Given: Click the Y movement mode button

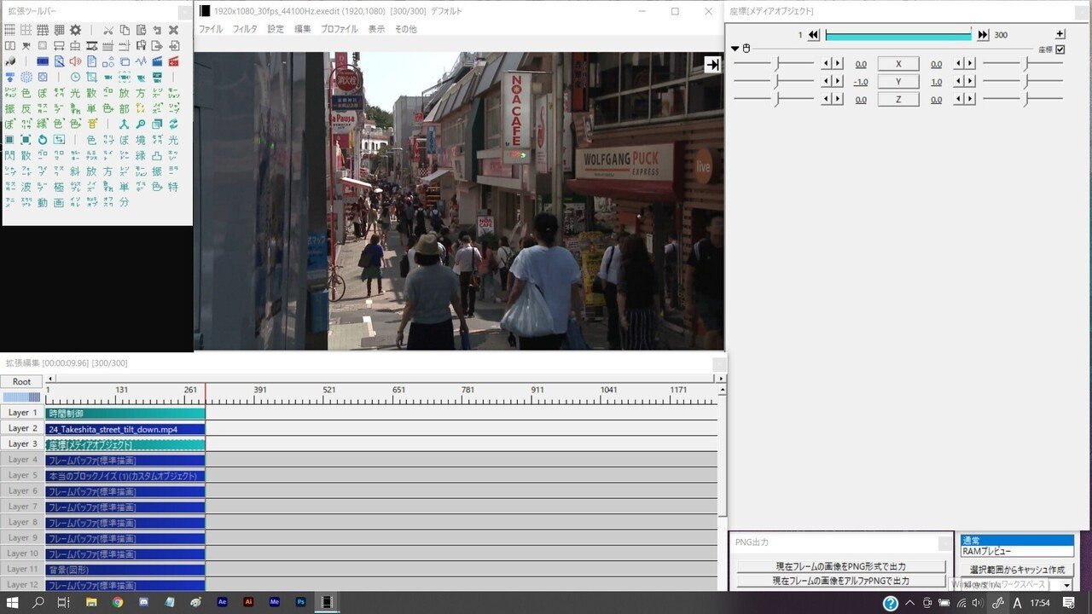Looking at the screenshot, I should (x=898, y=82).
